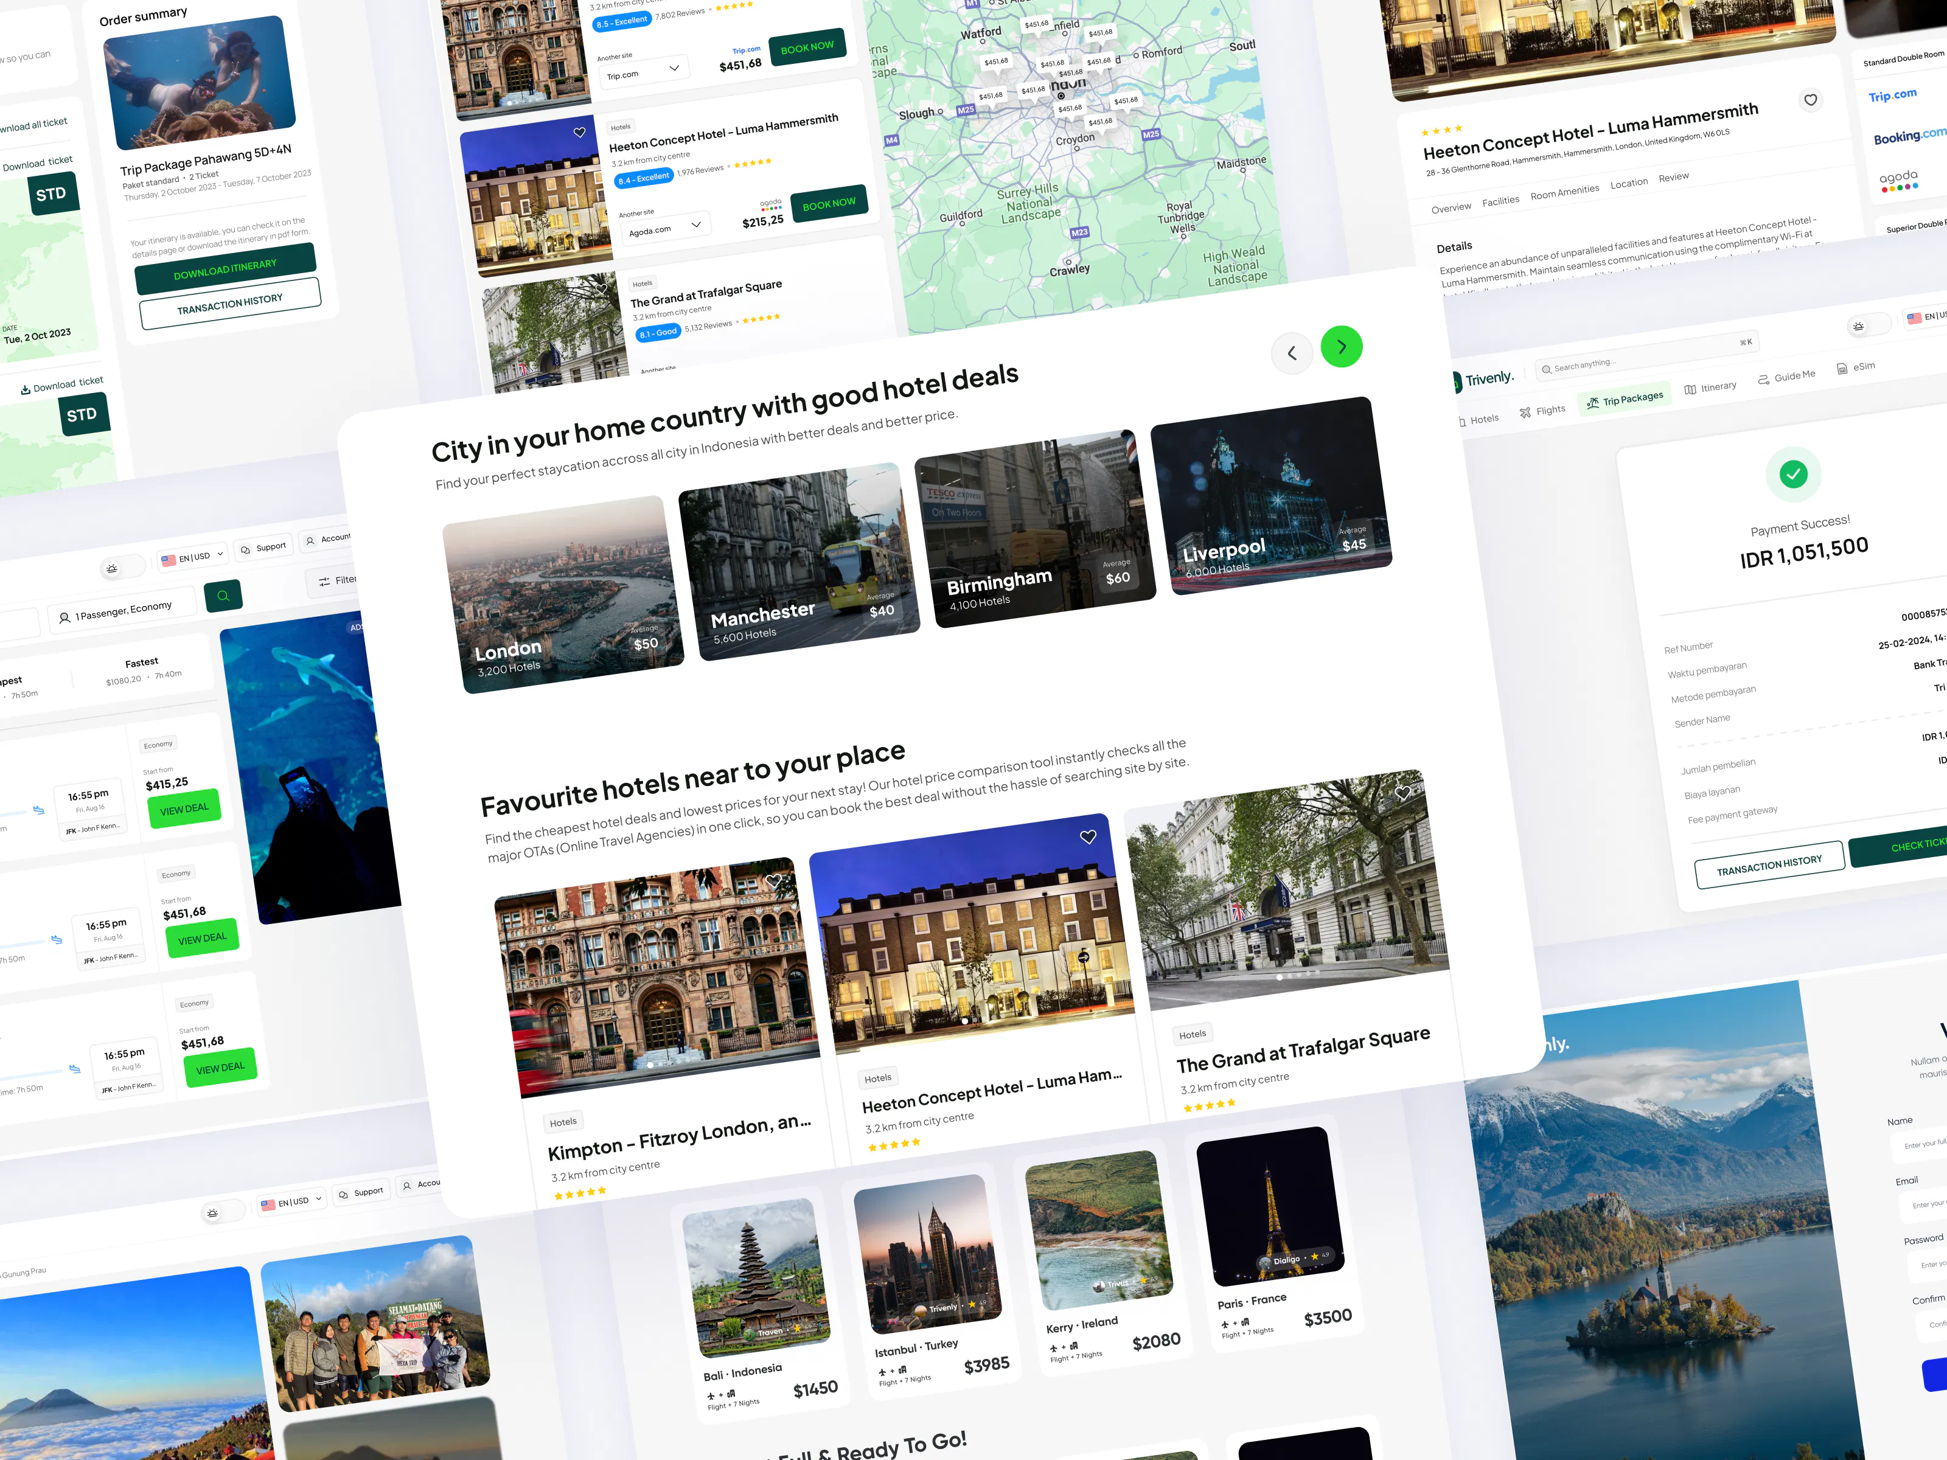
Task: Click VIEW DEAL for the $415,25 flight
Action: pyautogui.click(x=184, y=808)
